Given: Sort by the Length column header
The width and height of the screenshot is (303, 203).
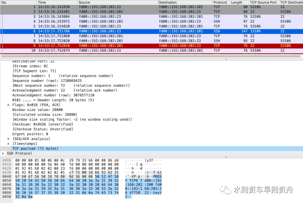Looking at the screenshot, I should tap(239, 2).
